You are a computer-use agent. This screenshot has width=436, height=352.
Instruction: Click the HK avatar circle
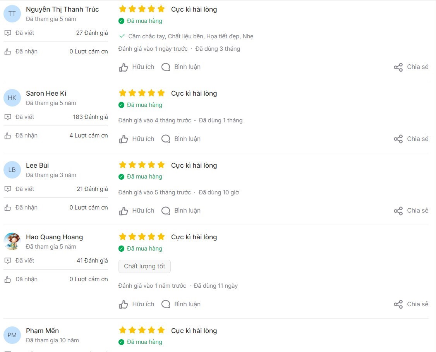pos(12,98)
